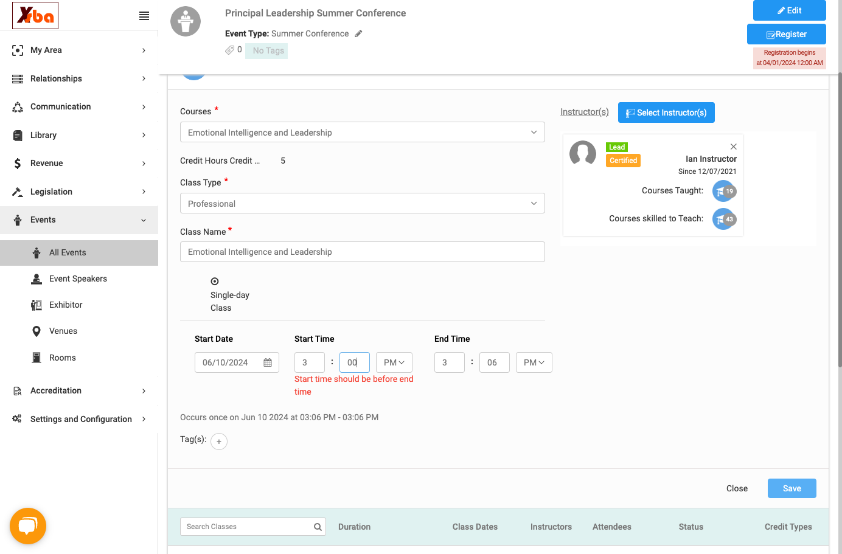Add a tag with the plus icon
Viewport: 842px width, 554px height.
click(x=219, y=441)
